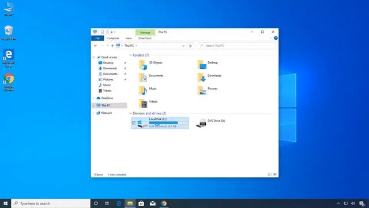369x208 pixels.
Task: Select the DVD Drive (D:) item
Action: coord(210,123)
